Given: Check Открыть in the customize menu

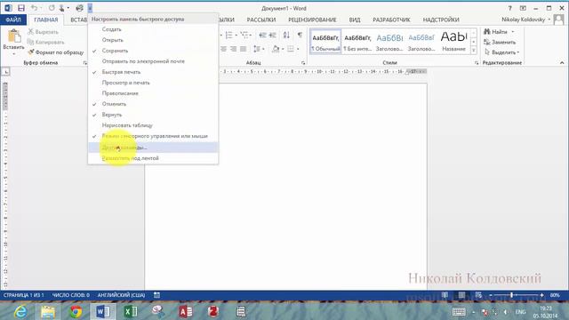Looking at the screenshot, I should tap(153, 40).
